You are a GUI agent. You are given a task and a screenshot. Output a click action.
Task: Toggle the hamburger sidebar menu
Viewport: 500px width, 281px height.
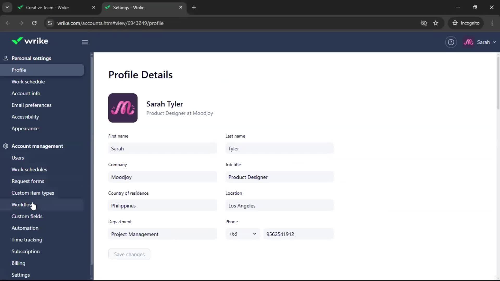pyautogui.click(x=85, y=42)
